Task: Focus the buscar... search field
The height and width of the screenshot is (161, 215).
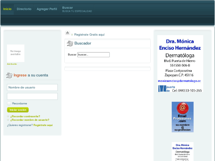Action: coord(93,55)
